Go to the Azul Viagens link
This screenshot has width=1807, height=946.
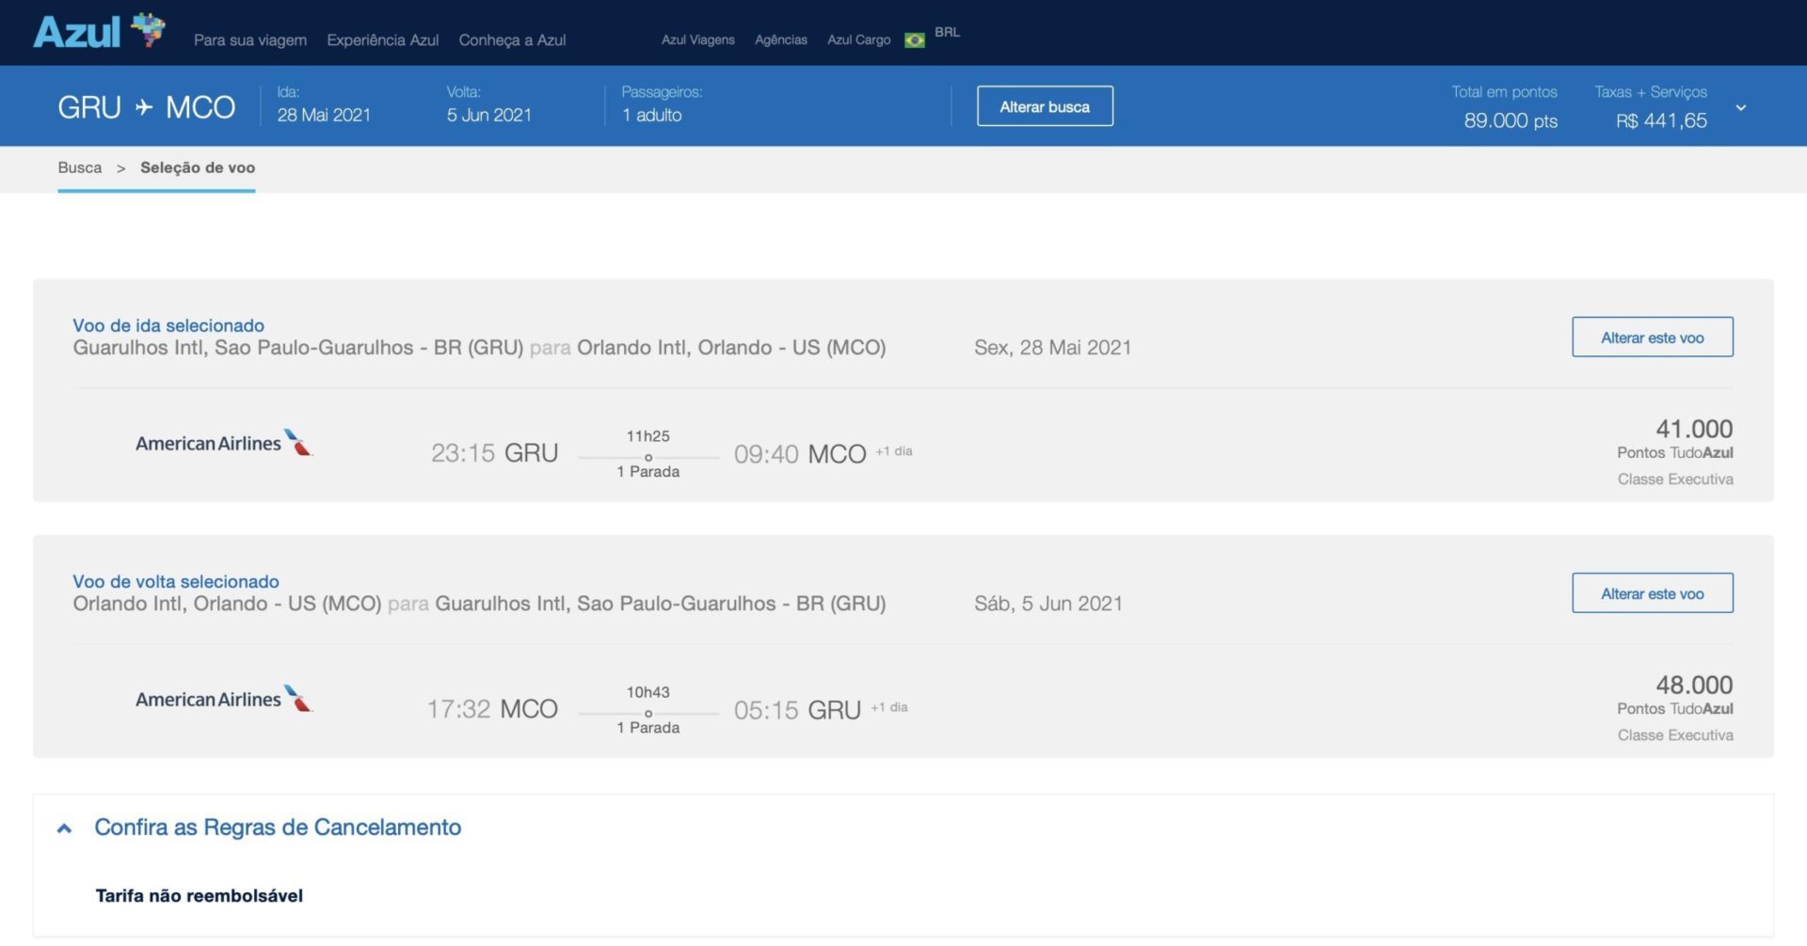pos(698,39)
